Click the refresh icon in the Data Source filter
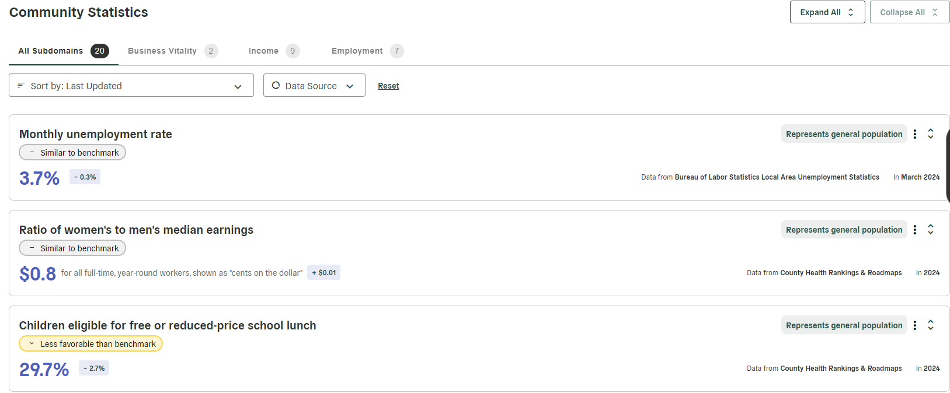Image resolution: width=950 pixels, height=393 pixels. click(x=276, y=85)
